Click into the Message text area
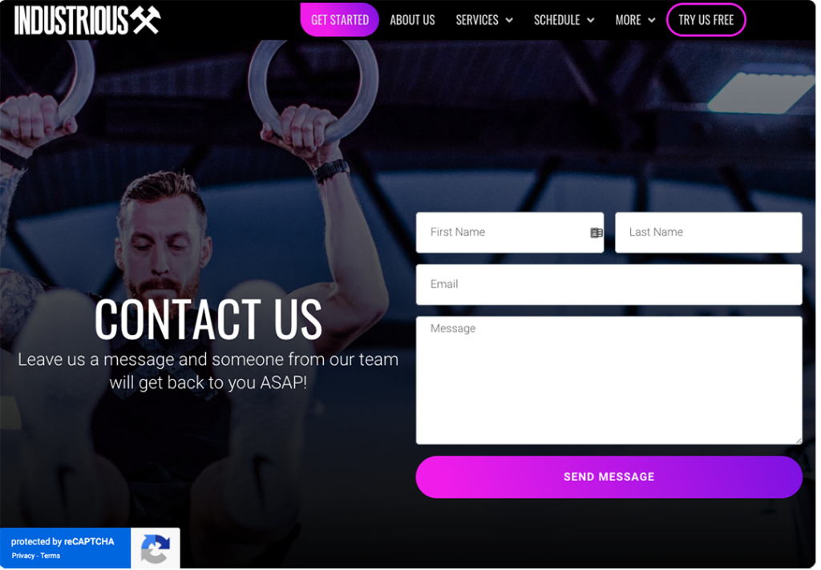 609,381
